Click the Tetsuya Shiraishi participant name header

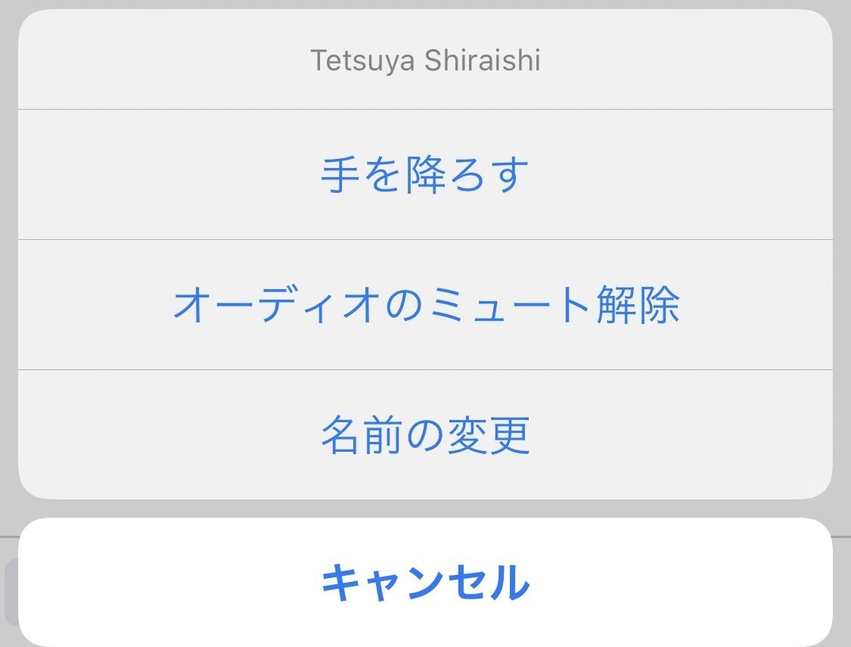[425, 61]
